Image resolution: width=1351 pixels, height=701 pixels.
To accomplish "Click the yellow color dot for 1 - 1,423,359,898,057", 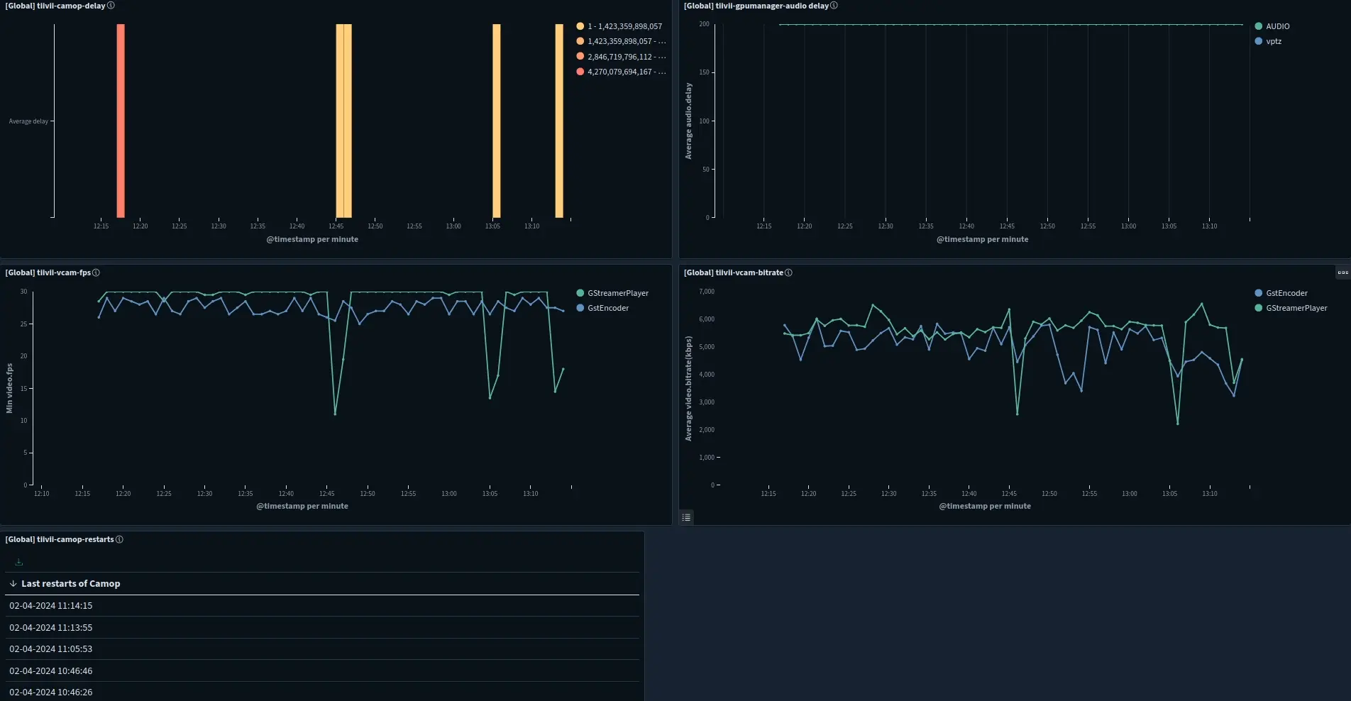I will 580,26.
